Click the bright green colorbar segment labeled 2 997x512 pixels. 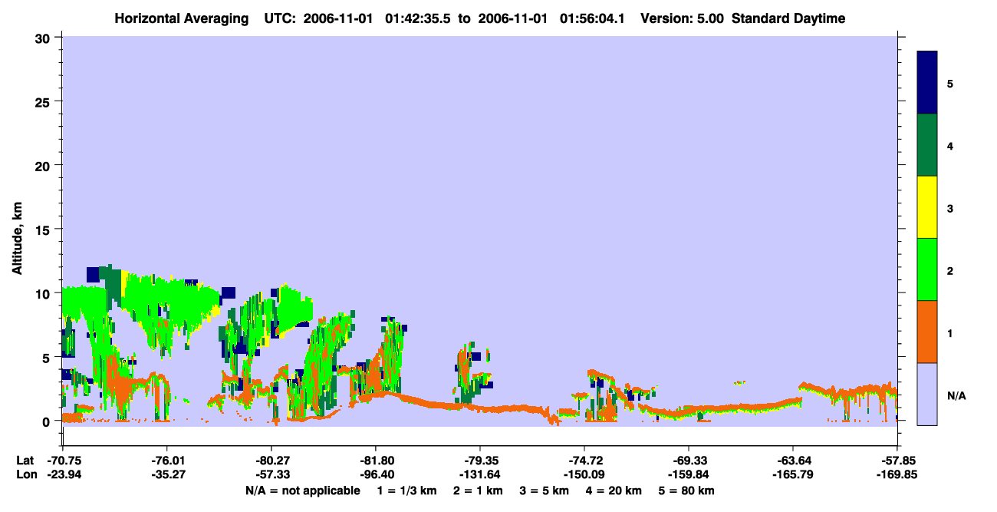pos(927,269)
